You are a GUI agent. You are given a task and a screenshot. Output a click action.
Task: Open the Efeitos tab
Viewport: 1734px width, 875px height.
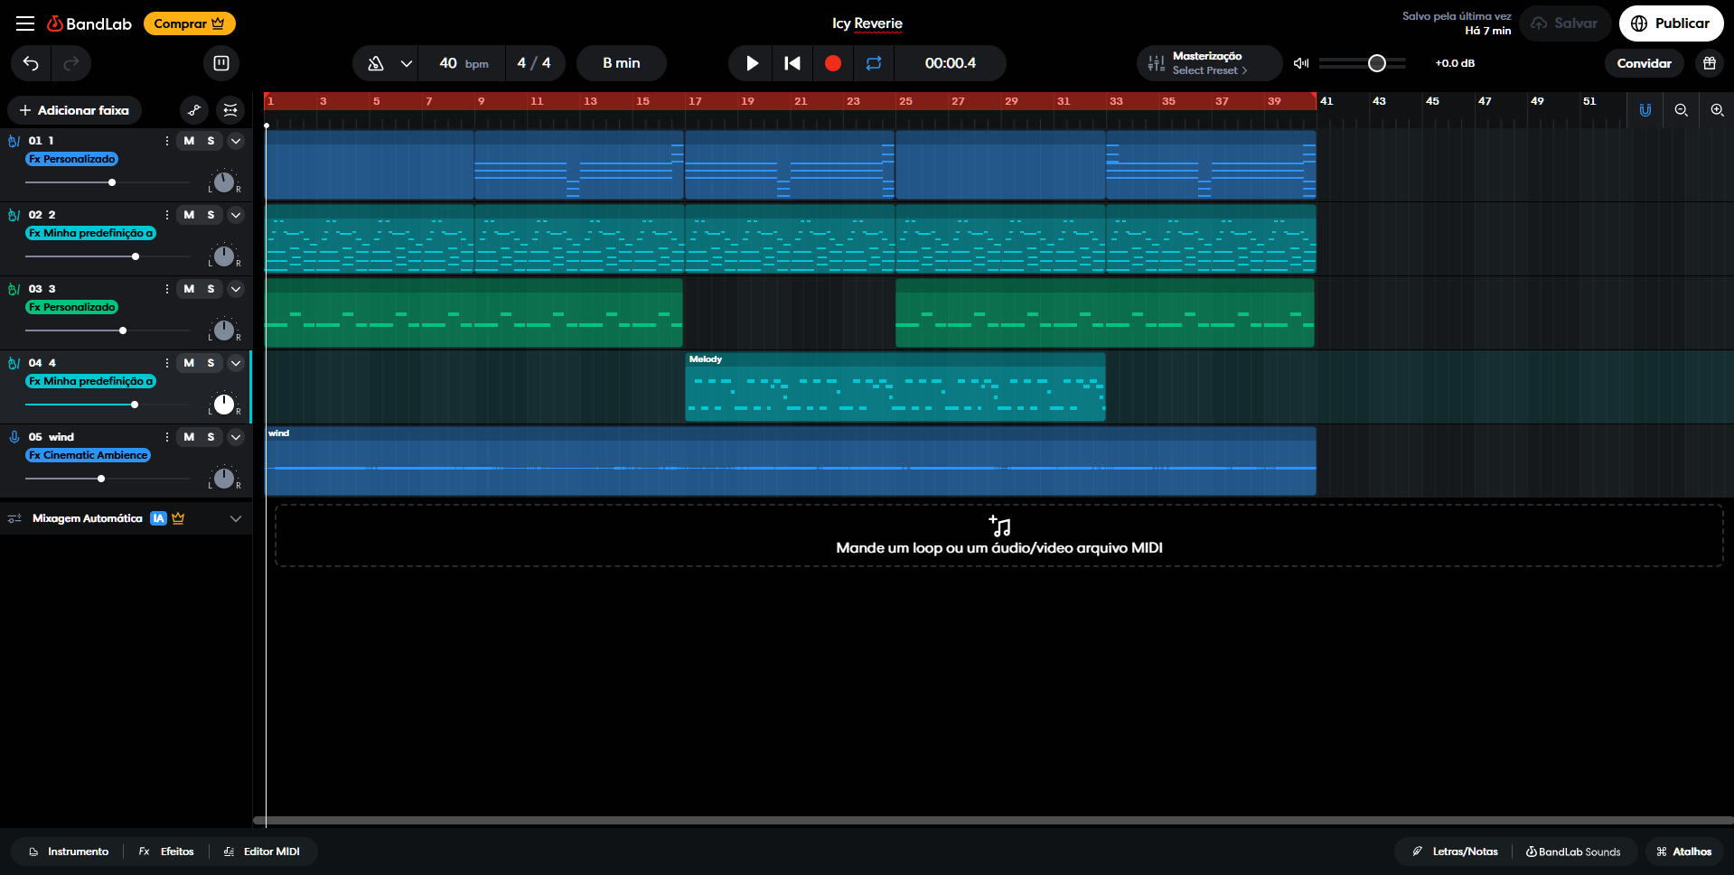[x=167, y=852]
